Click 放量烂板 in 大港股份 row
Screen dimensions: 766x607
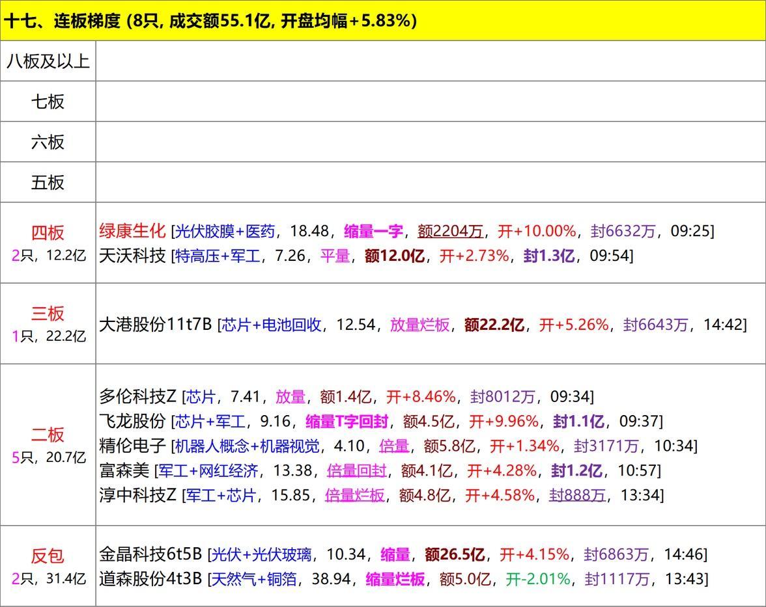click(x=419, y=325)
